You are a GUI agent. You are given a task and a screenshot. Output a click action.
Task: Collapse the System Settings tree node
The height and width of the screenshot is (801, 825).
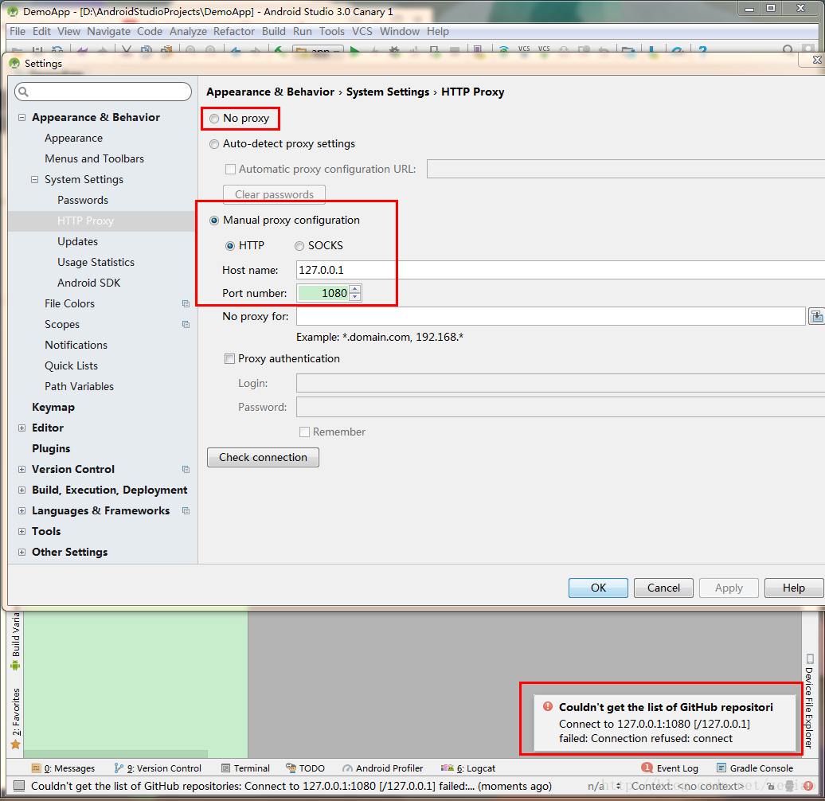[34, 179]
